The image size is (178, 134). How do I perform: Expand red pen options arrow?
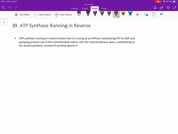[x=118, y=17]
